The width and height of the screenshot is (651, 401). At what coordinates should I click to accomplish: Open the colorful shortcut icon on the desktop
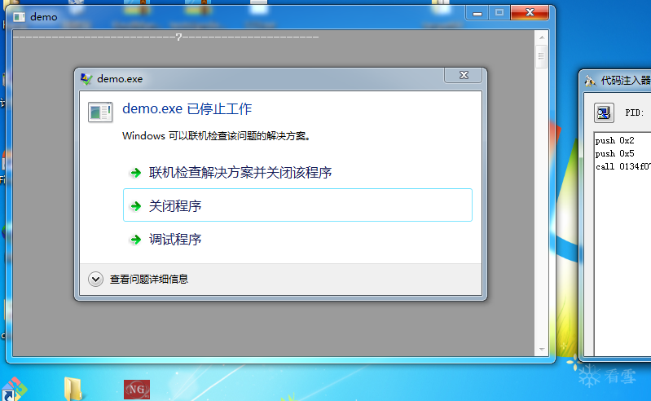click(14, 390)
